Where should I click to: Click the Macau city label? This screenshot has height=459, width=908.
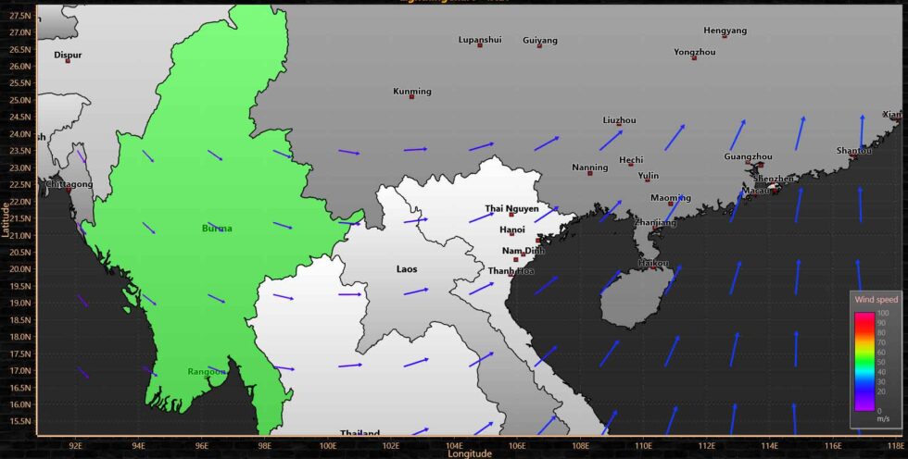(756, 191)
